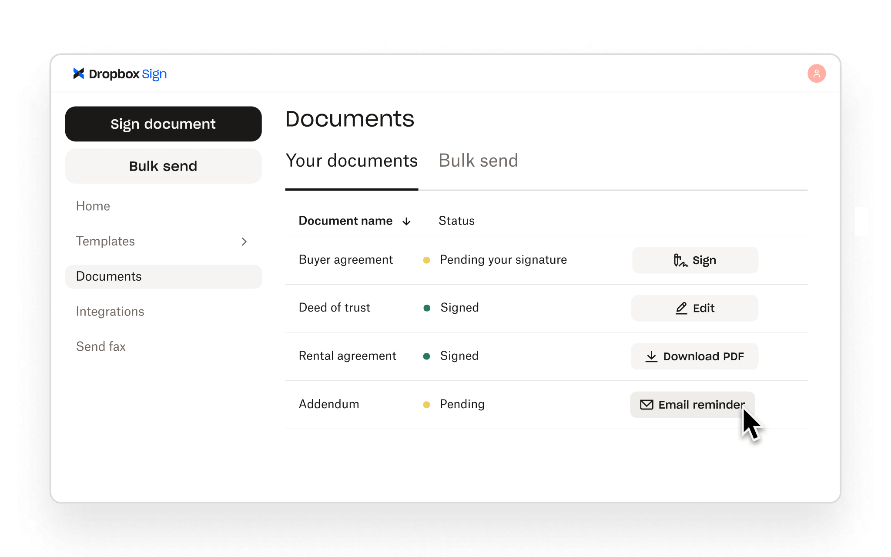Open the user profile avatar
Viewport: 891px width, 557px height.
point(817,74)
